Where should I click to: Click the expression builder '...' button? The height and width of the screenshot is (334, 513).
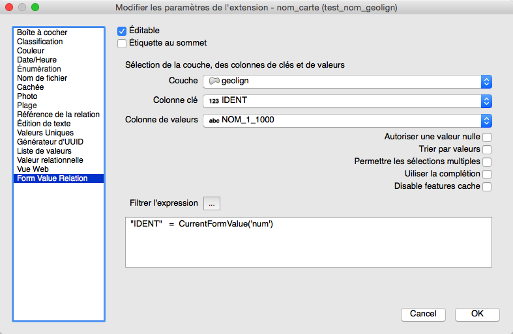pyautogui.click(x=212, y=203)
